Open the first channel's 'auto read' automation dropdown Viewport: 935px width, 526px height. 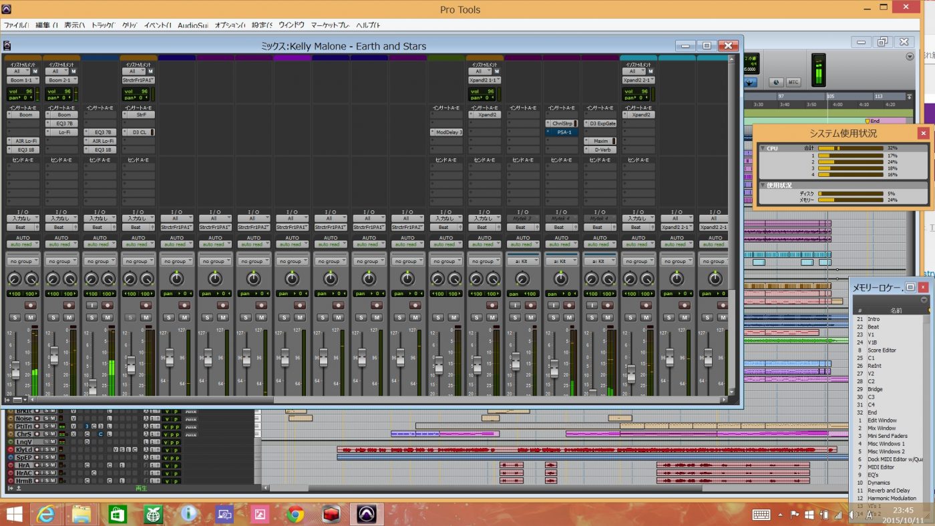(23, 244)
